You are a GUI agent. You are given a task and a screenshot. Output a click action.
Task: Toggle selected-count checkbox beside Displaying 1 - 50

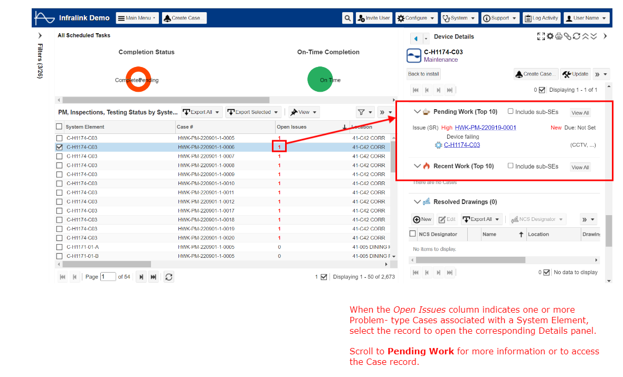point(324,277)
